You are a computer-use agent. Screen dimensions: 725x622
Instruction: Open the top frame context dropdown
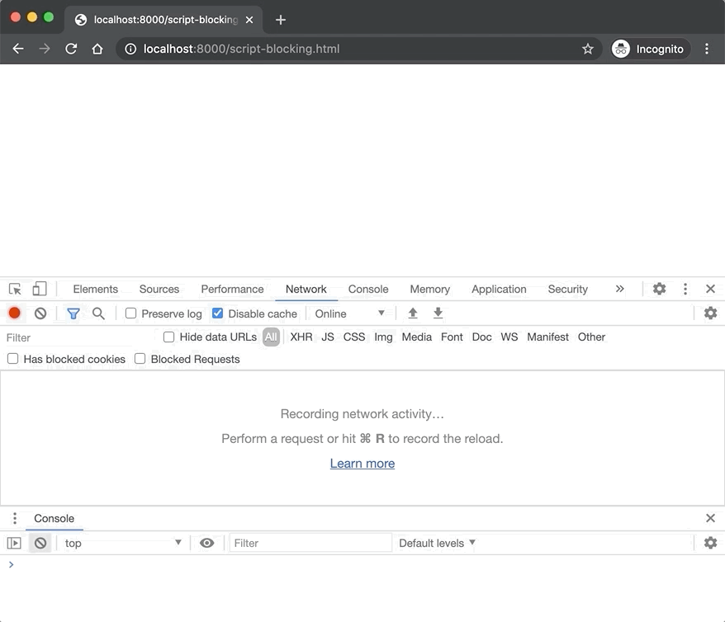122,542
